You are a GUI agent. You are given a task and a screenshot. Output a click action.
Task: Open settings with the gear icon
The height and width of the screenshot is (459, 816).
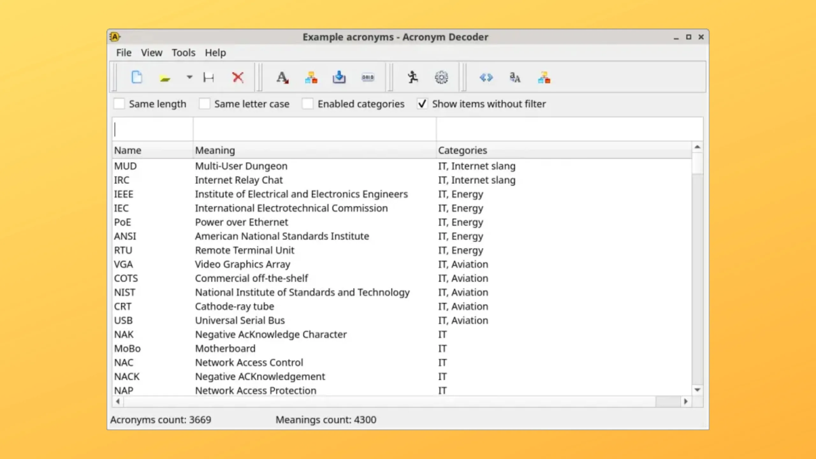(x=441, y=77)
